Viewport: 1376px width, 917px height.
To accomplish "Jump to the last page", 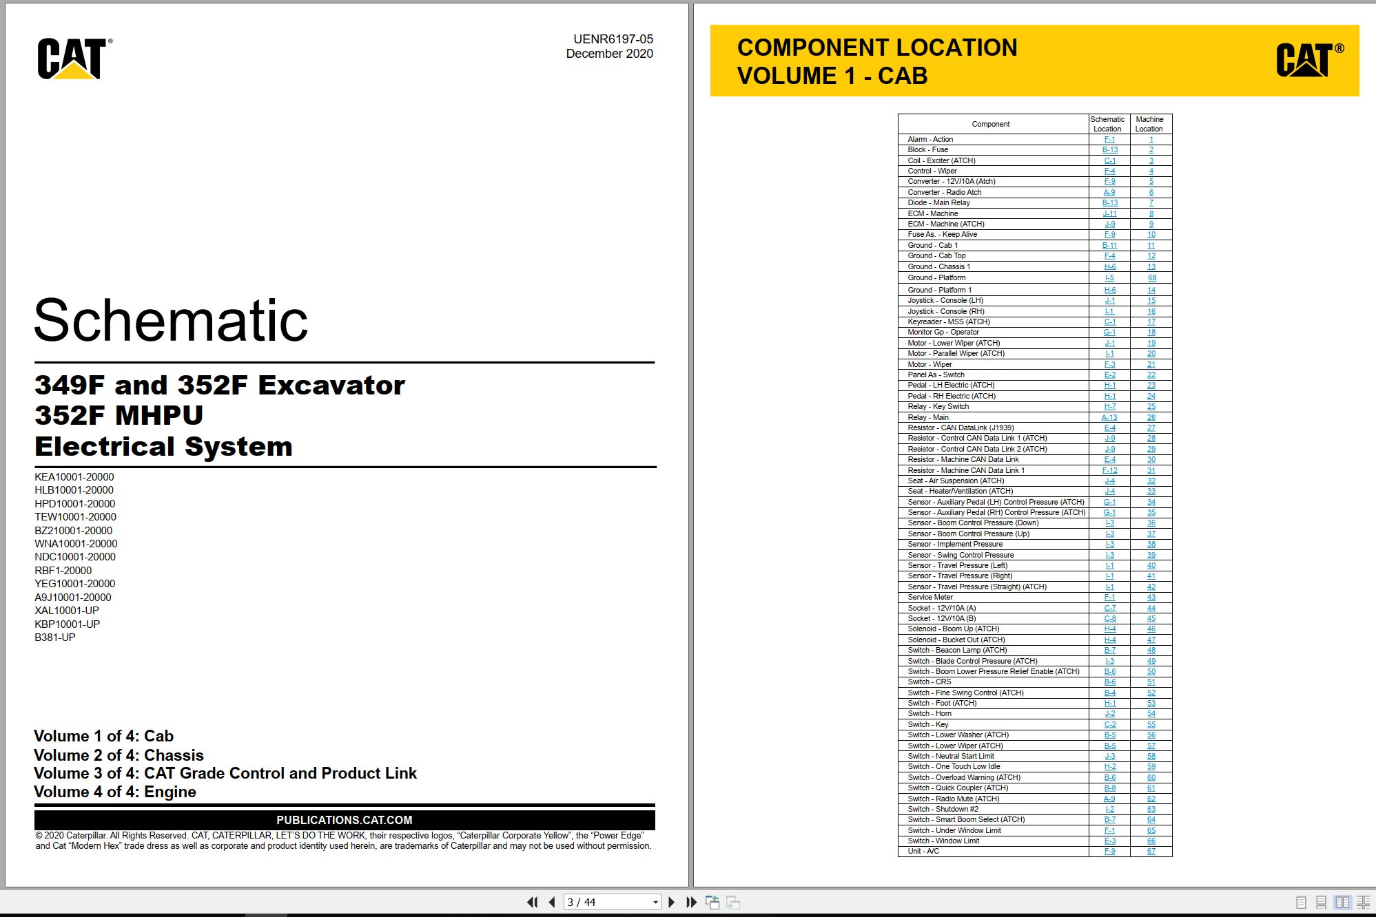I will (x=691, y=902).
